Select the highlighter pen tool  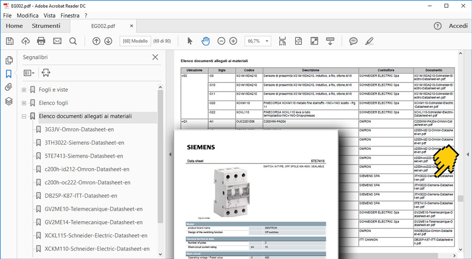pyautogui.click(x=369, y=41)
